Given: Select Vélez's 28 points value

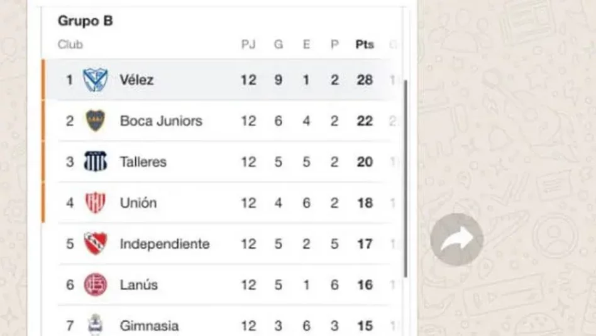Looking at the screenshot, I should (365, 80).
